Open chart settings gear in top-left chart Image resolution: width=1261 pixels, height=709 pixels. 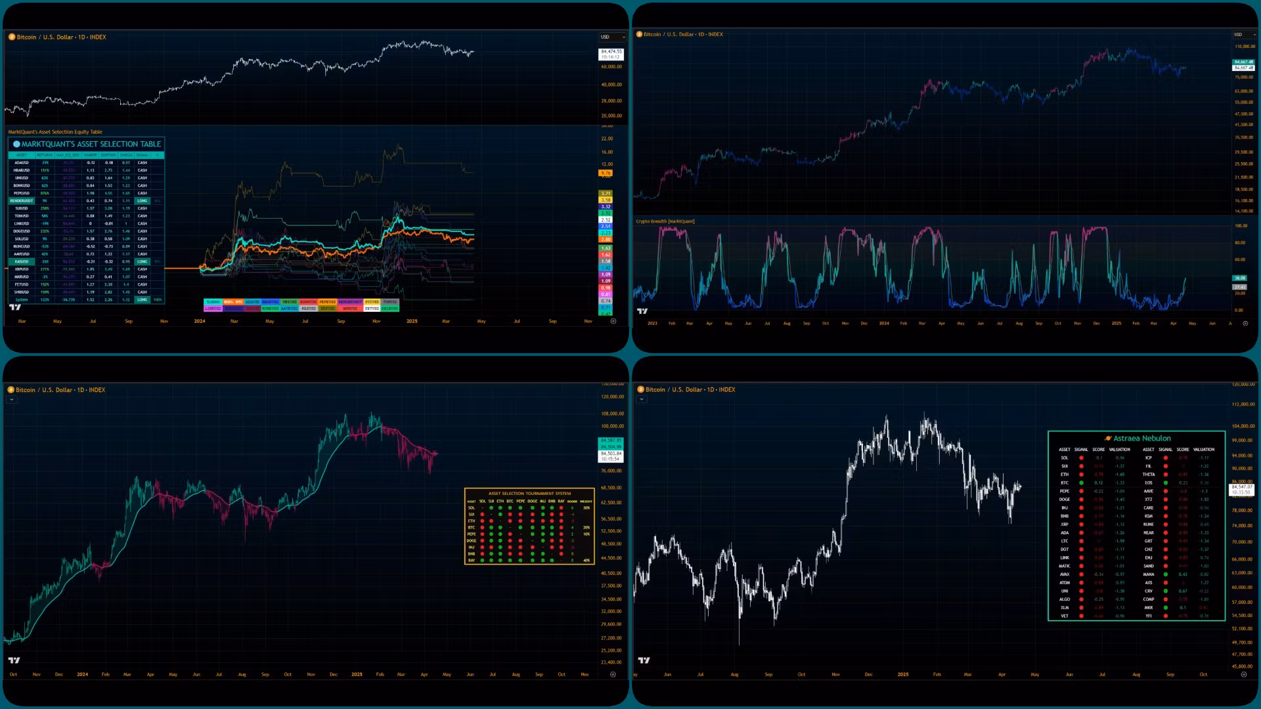[x=613, y=322]
